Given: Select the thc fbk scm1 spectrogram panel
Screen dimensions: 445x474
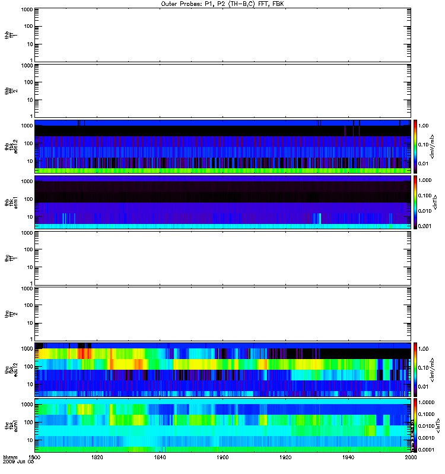Looking at the screenshot, I should click(223, 425).
